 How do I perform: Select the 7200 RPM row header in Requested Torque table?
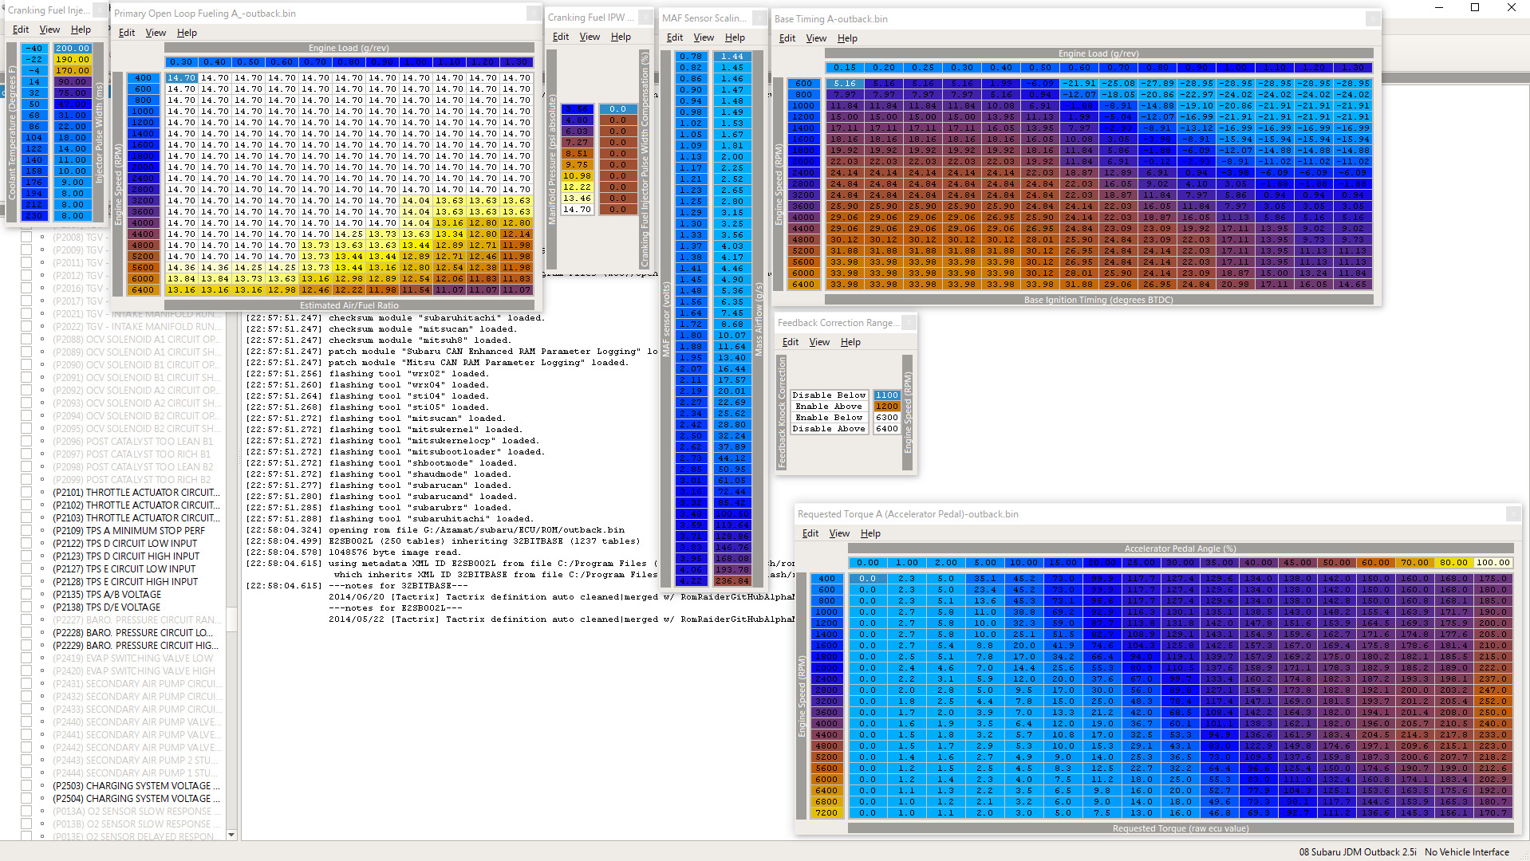826,813
